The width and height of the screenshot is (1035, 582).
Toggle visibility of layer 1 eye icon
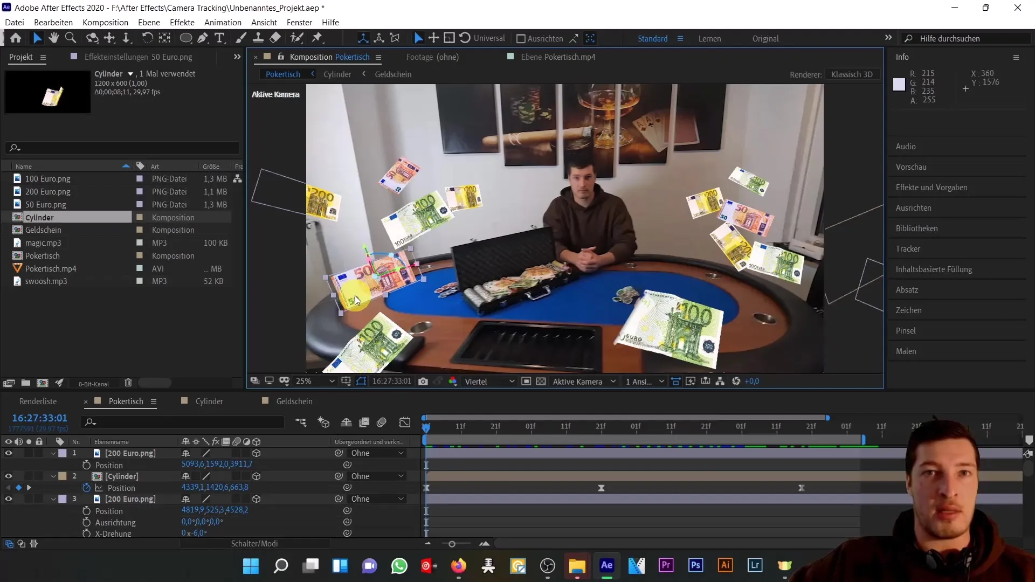pyautogui.click(x=9, y=453)
